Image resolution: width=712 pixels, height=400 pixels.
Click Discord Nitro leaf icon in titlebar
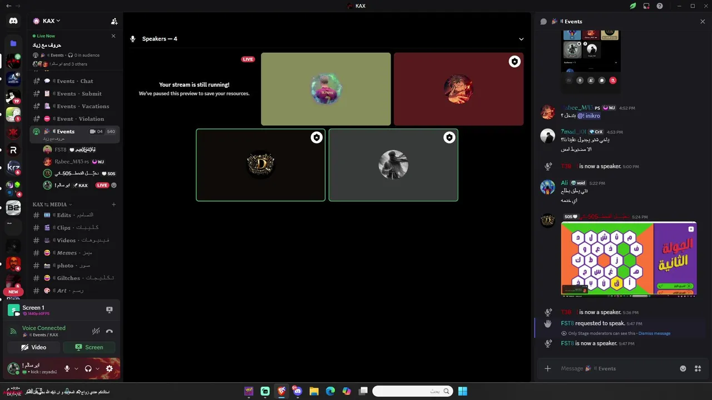pyautogui.click(x=632, y=6)
